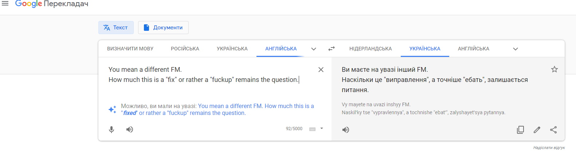Viewport: 576px width, 153px height.
Task: Listen to source text pronunciation
Action: click(130, 129)
